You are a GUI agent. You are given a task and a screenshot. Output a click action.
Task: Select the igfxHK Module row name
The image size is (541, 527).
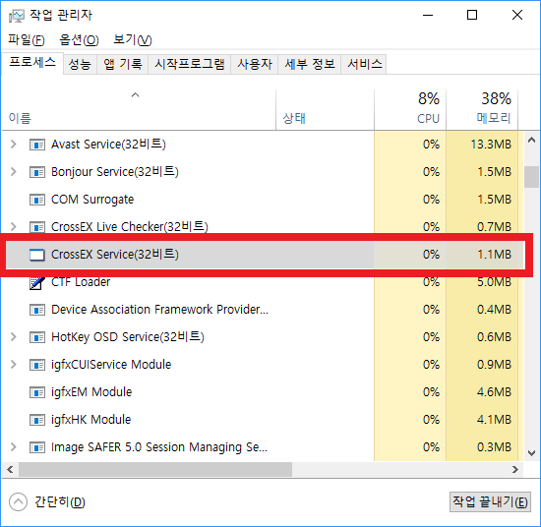click(91, 420)
